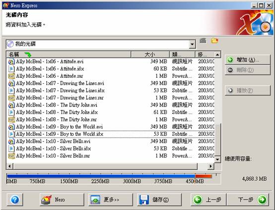Sort by 名稱 name column header
The height and width of the screenshot is (210, 275).
[69, 54]
